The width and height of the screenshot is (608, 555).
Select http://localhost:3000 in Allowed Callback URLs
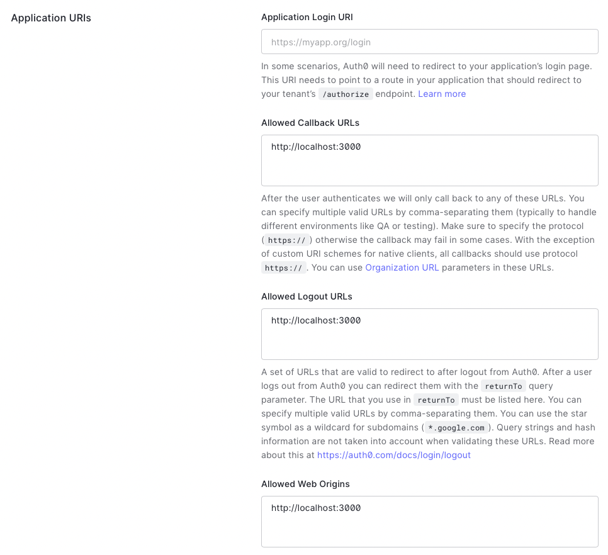[315, 147]
